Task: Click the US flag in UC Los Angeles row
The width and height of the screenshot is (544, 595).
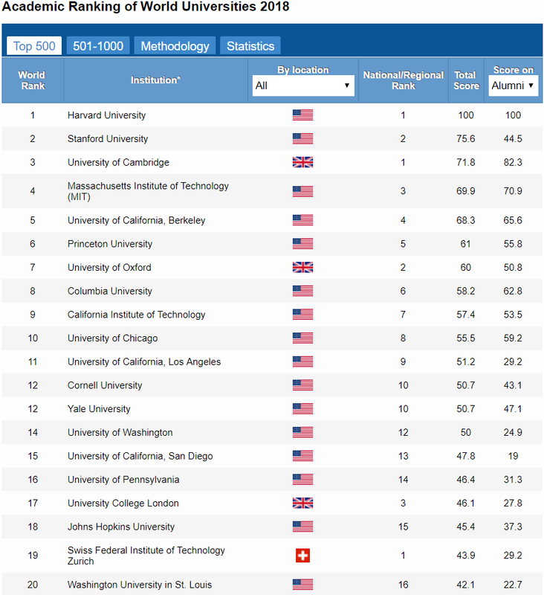Action: [303, 361]
